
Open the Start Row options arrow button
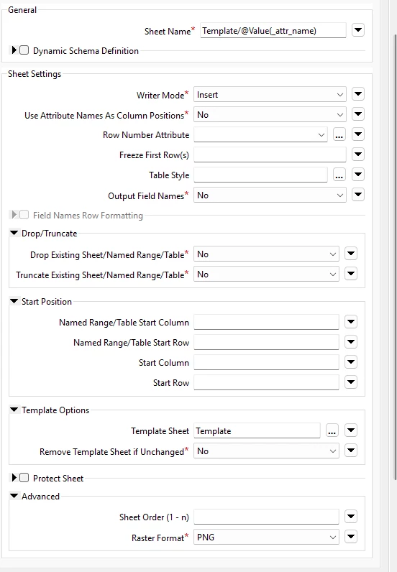click(x=351, y=382)
